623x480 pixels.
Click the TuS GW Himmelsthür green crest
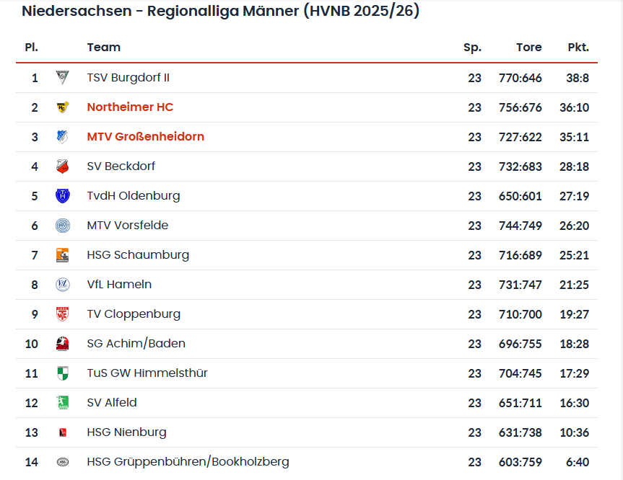click(x=63, y=373)
